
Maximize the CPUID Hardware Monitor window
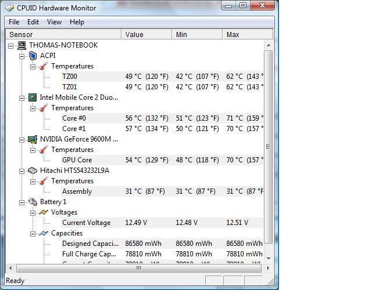point(242,6)
